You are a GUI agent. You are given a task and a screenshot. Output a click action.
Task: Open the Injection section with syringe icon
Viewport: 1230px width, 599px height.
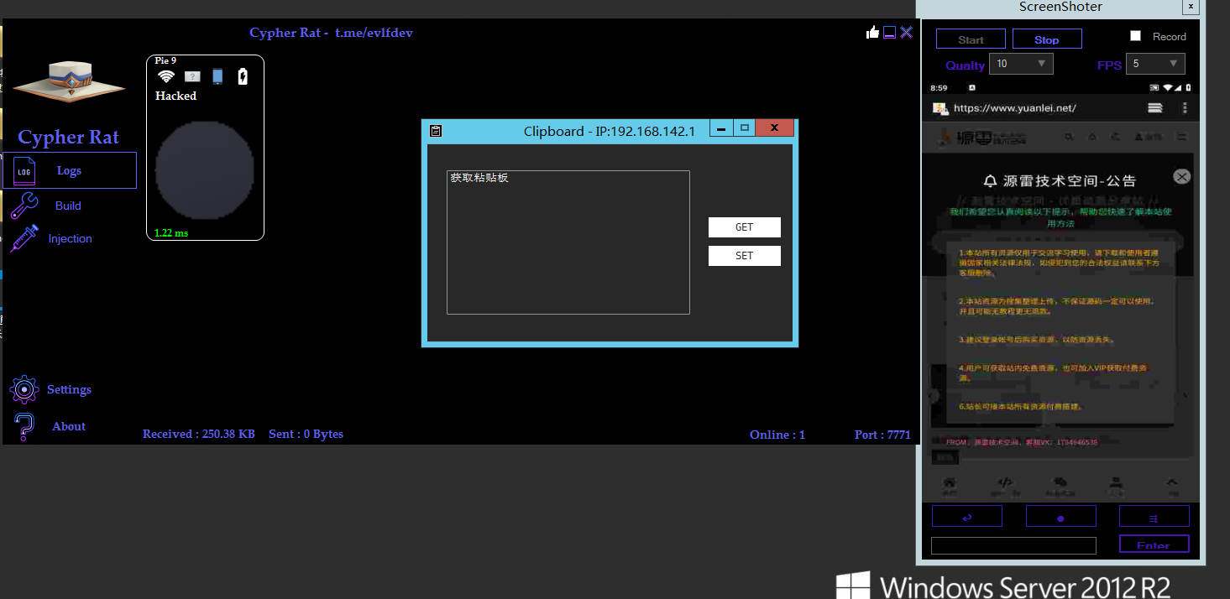point(50,238)
